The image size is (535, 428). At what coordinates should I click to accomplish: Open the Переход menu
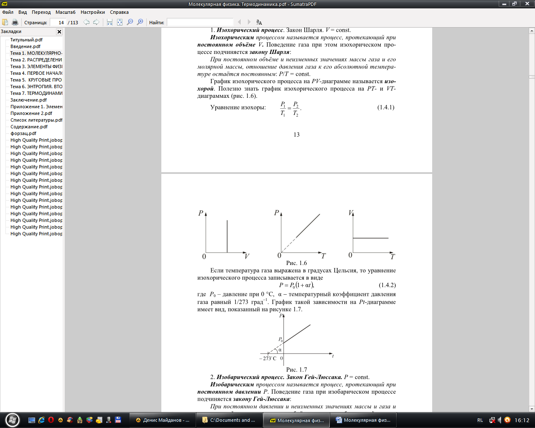(41, 12)
